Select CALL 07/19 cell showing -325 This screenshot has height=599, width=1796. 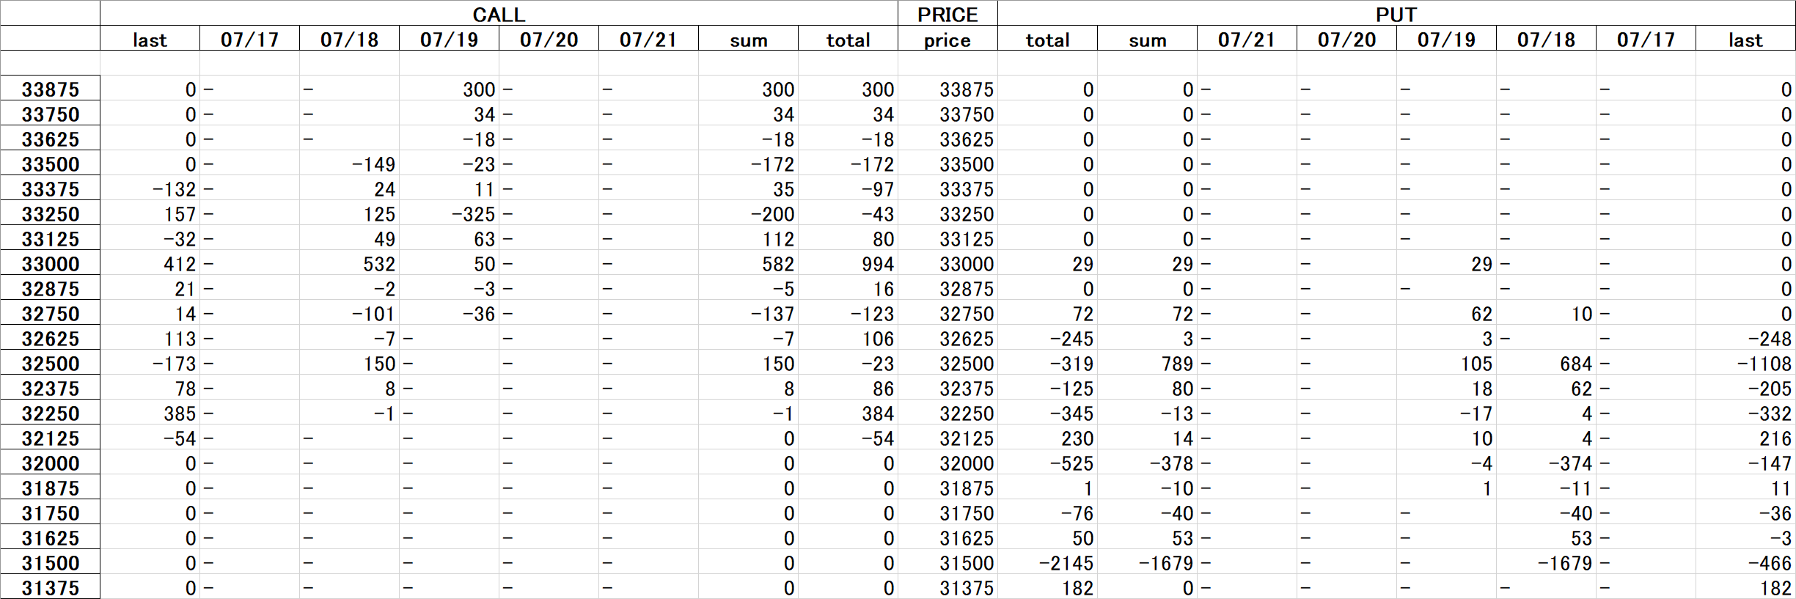point(449,213)
